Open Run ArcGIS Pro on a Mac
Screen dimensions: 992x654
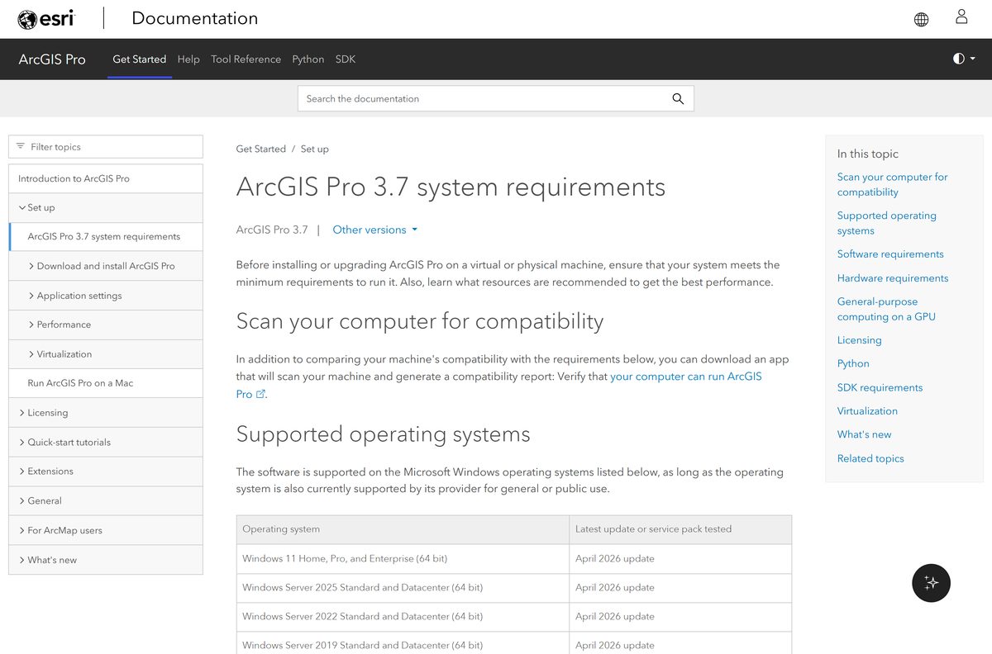[106, 383]
